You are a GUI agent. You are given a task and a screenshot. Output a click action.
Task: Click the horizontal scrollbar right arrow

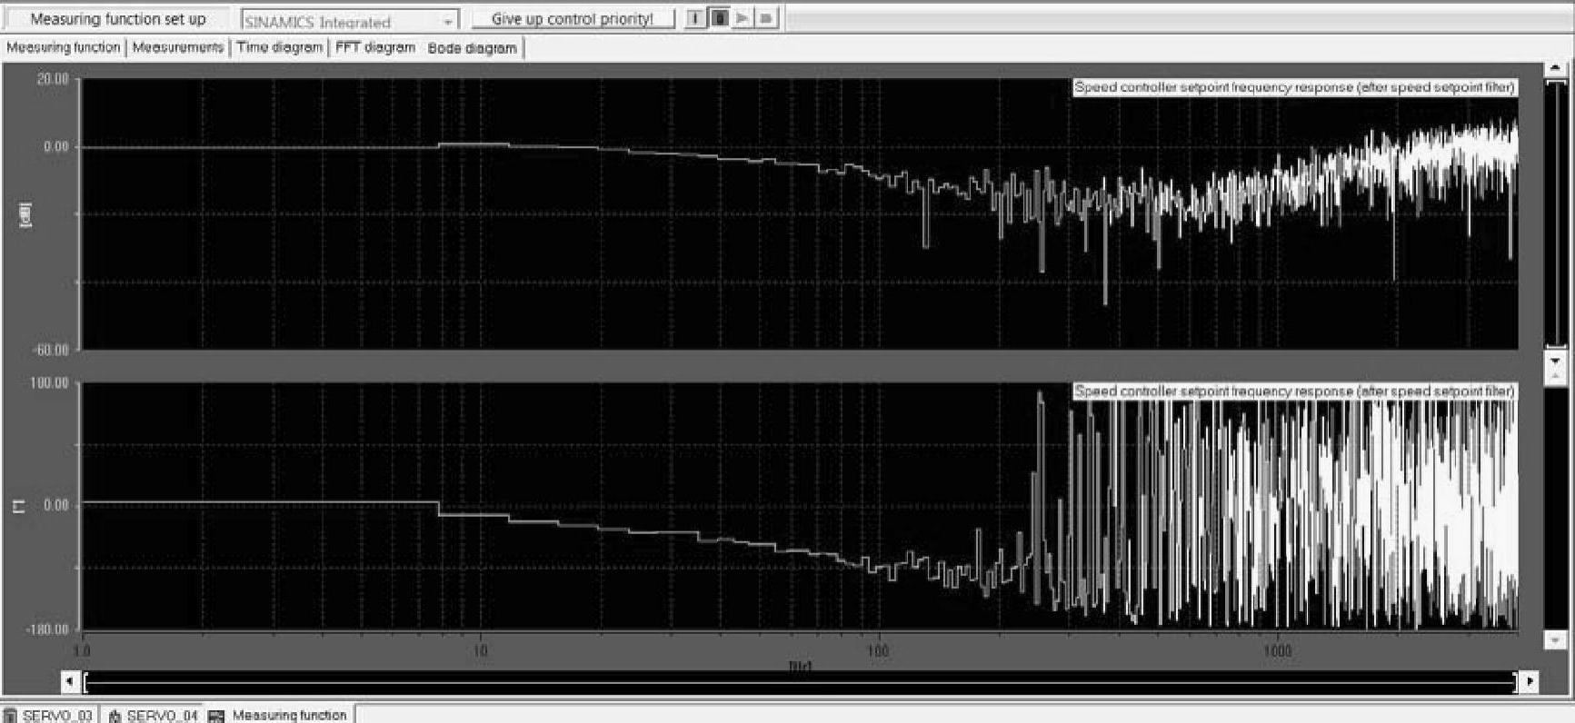point(1530,680)
